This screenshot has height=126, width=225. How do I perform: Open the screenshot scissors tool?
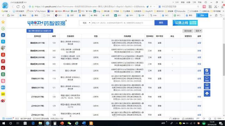(x=216, y=7)
